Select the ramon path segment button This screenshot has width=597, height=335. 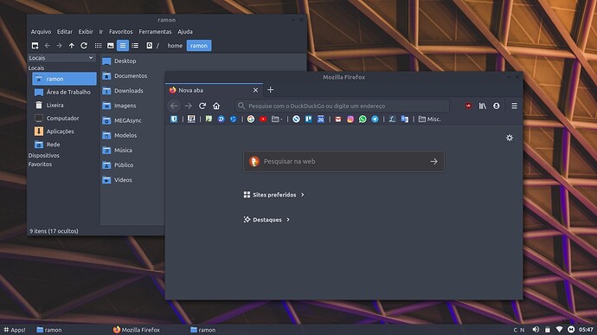tap(199, 46)
